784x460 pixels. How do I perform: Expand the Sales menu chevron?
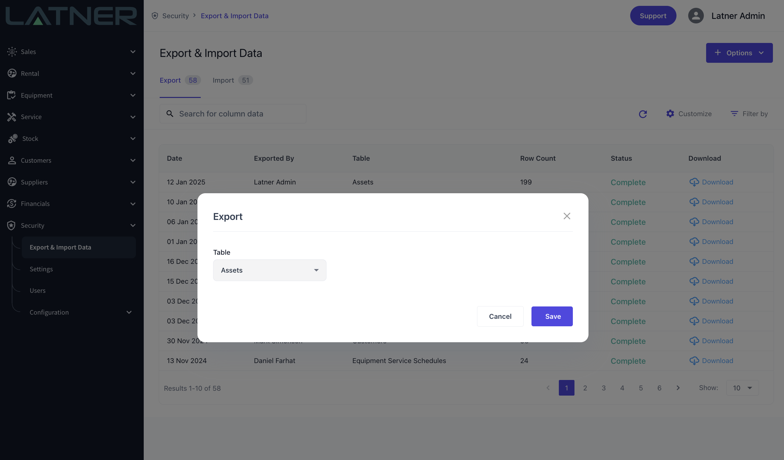(133, 52)
